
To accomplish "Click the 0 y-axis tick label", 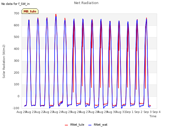I will tap(18, 96).
